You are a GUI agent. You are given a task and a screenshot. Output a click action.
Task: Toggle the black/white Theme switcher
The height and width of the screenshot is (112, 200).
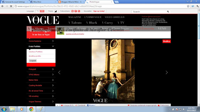click(56, 11)
